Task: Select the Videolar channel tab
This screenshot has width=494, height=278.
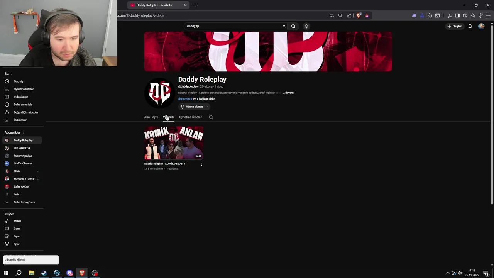Action: pyautogui.click(x=169, y=117)
